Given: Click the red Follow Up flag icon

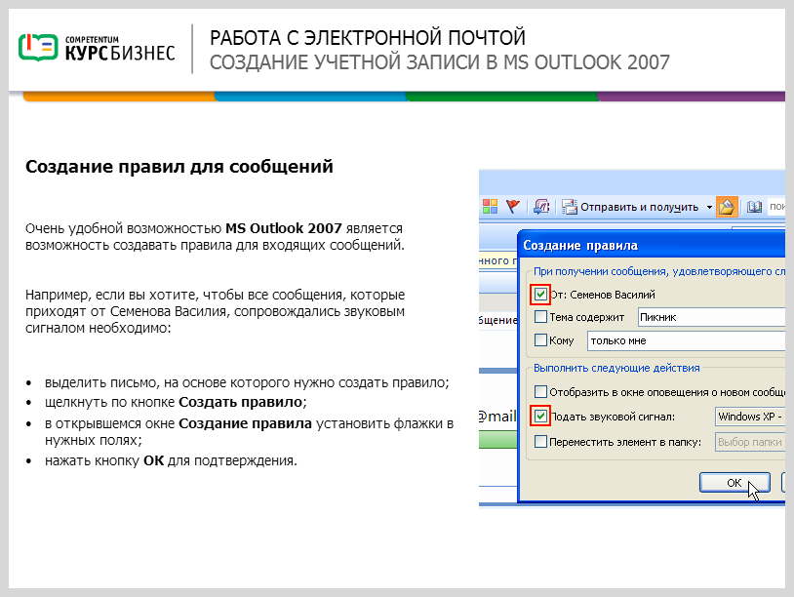Looking at the screenshot, I should (513, 207).
